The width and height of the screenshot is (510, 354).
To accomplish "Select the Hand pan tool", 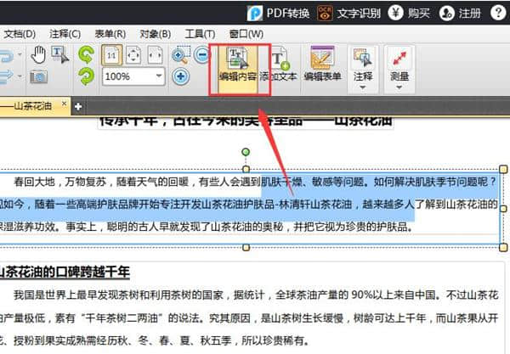I will pos(38,54).
